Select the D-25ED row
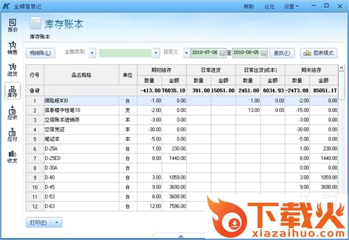 [182, 158]
